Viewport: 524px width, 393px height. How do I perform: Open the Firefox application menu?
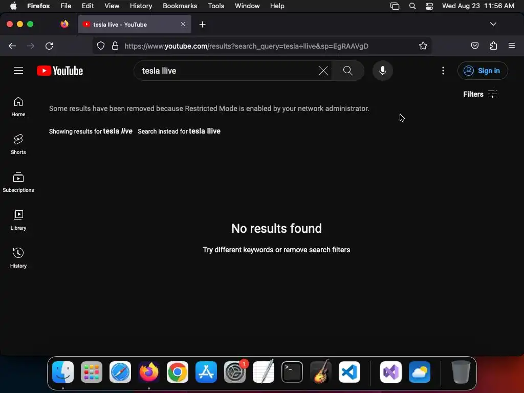pyautogui.click(x=512, y=46)
